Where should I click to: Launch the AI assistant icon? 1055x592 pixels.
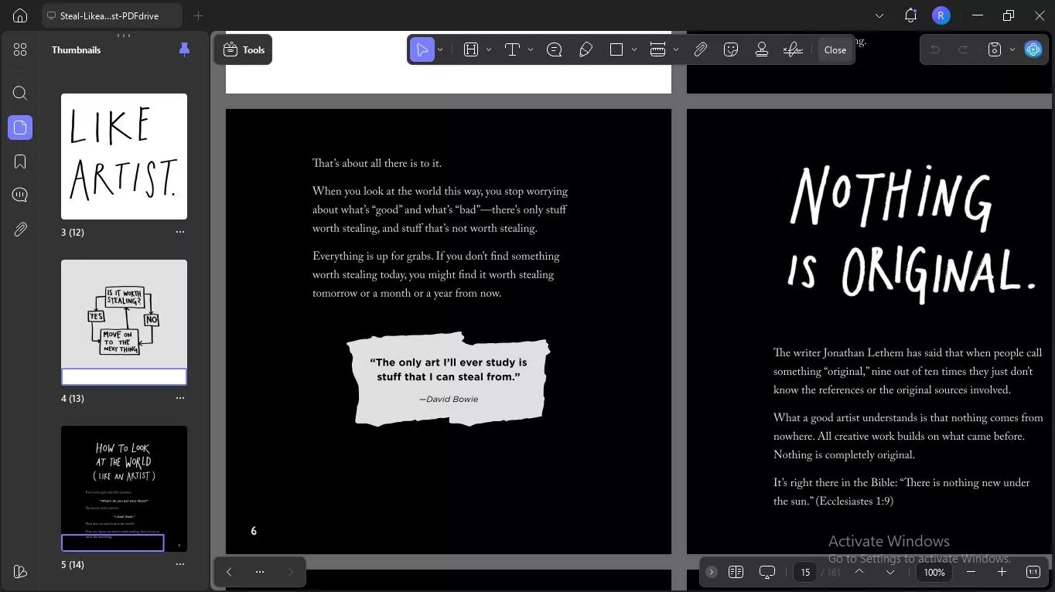(x=1033, y=50)
